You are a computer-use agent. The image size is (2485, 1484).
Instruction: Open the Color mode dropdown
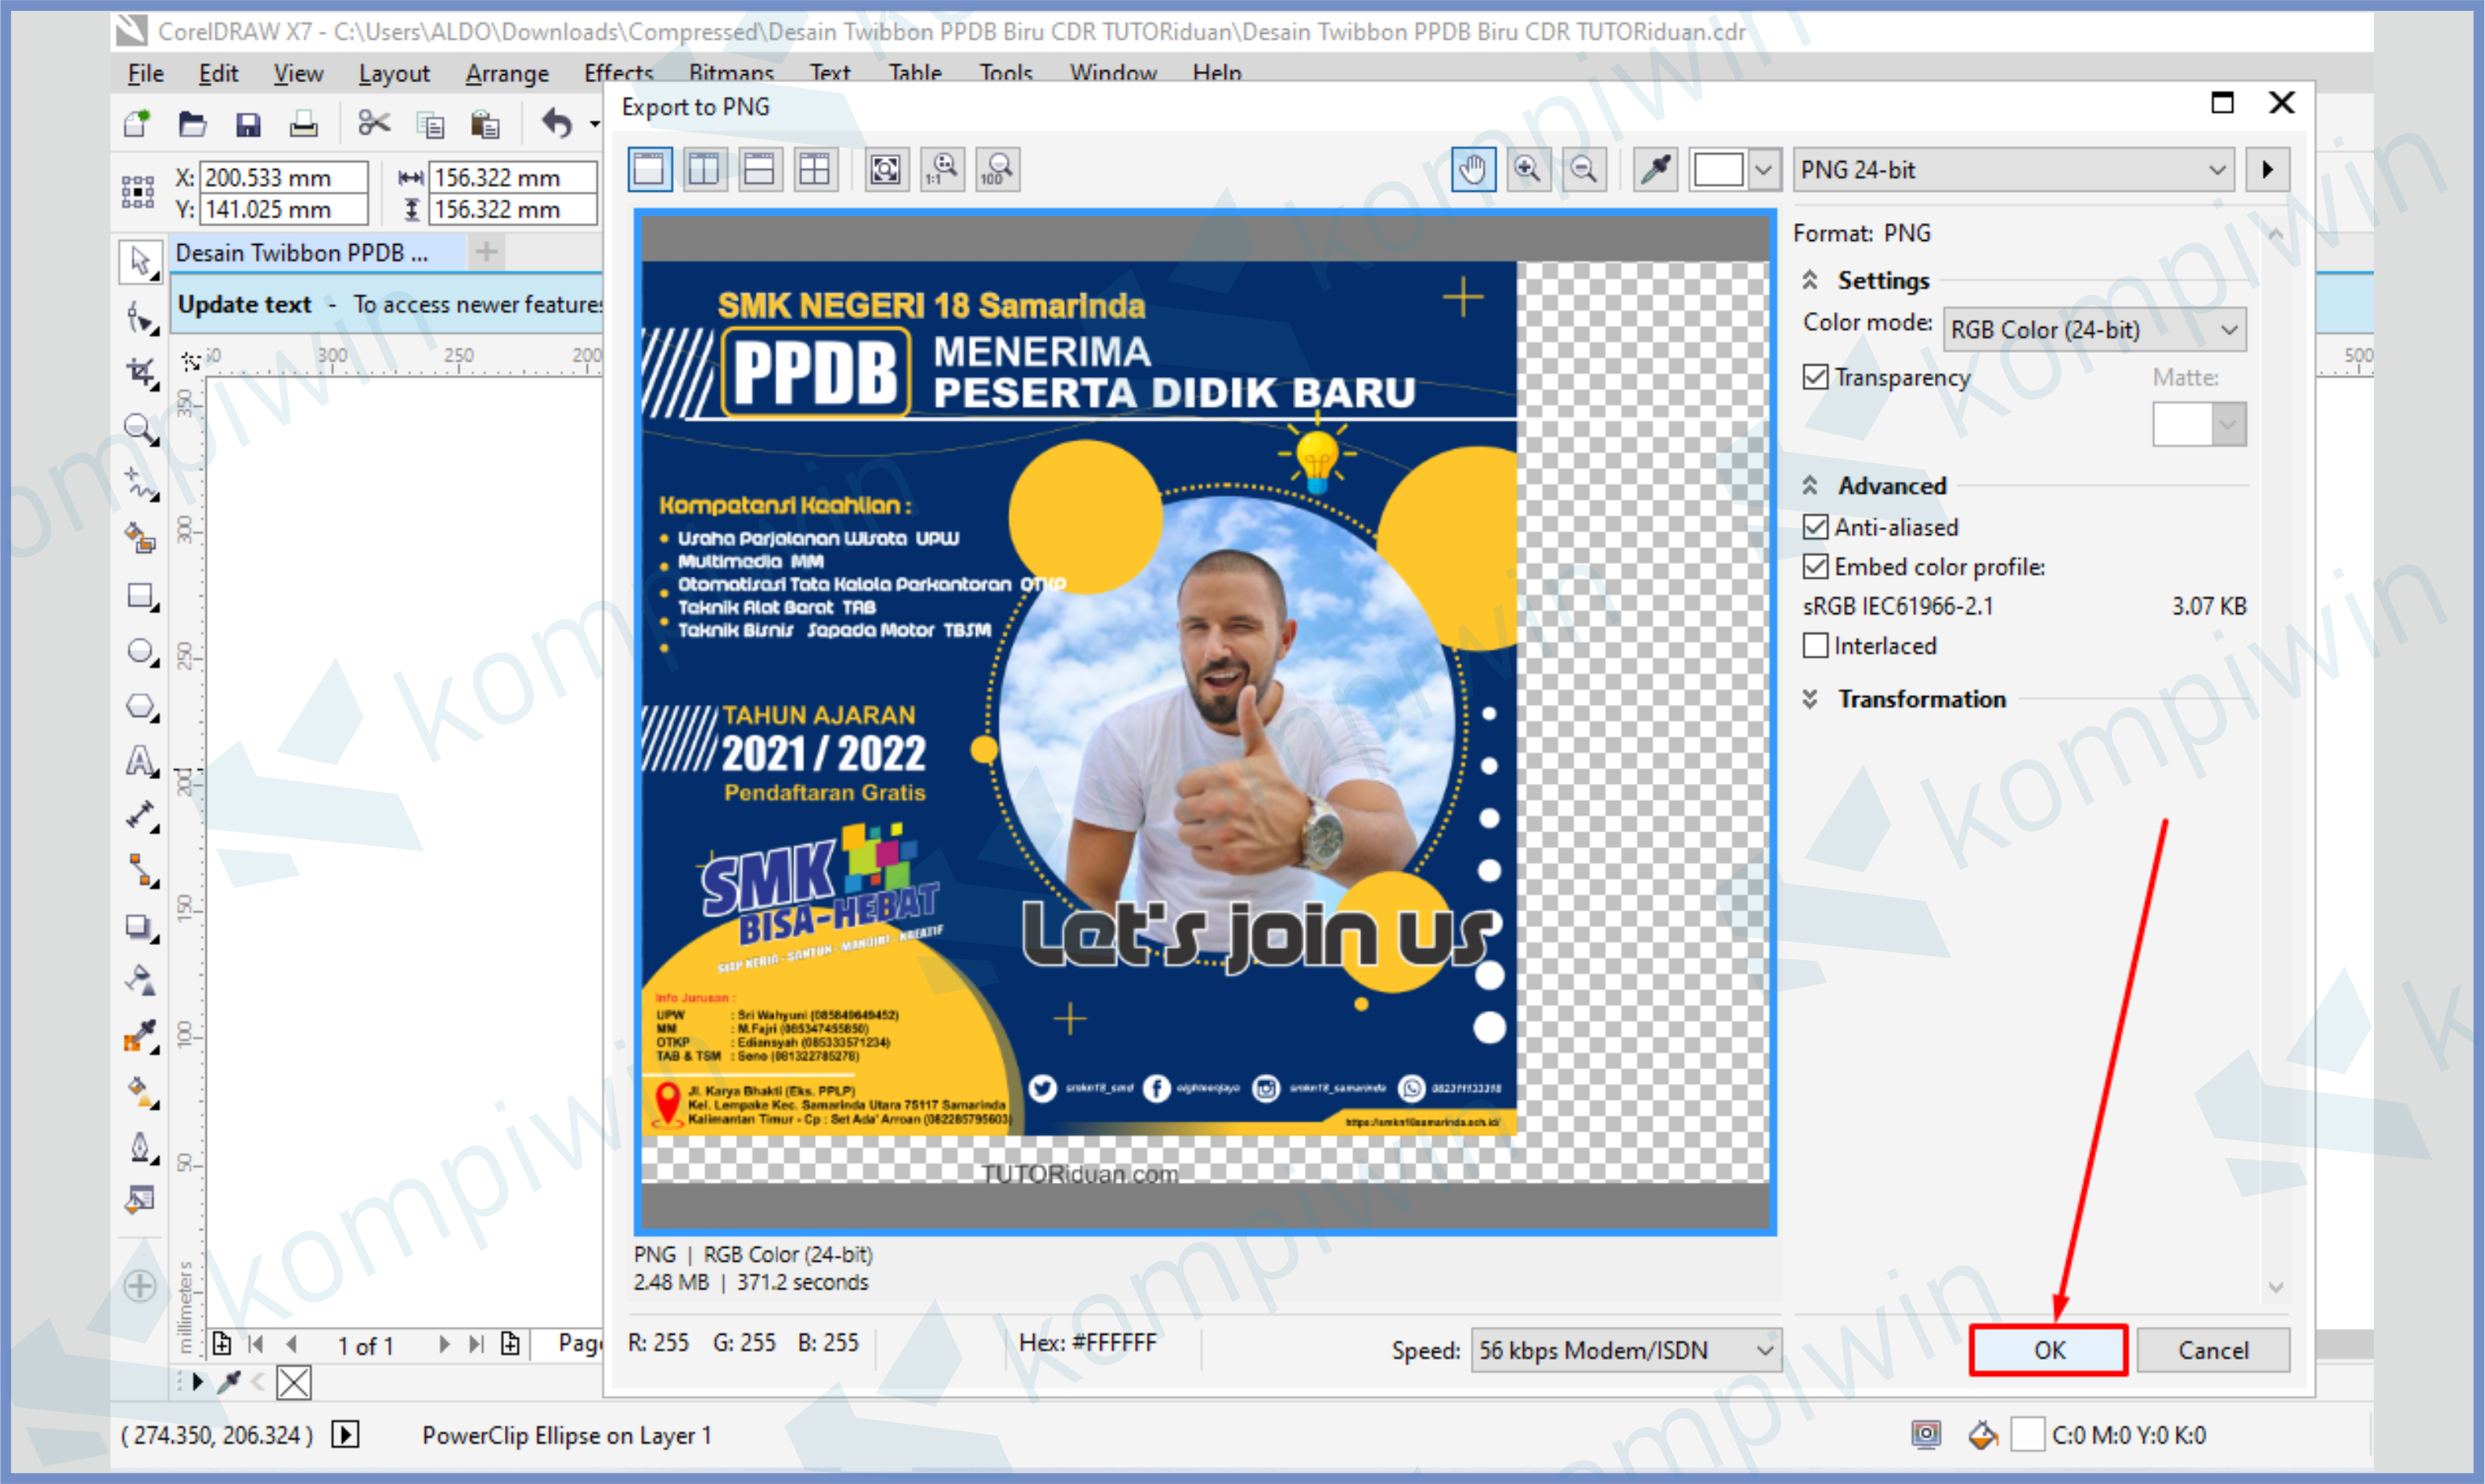pos(2093,330)
